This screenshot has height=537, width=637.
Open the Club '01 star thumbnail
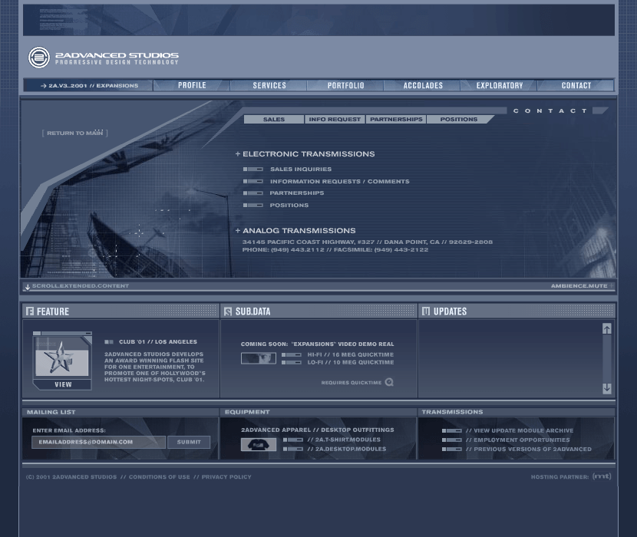[x=62, y=357]
